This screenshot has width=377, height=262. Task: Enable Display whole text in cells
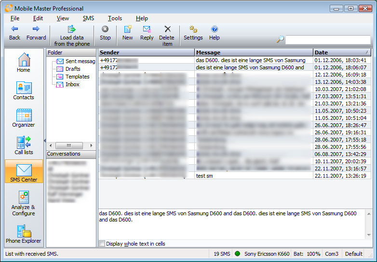click(102, 244)
